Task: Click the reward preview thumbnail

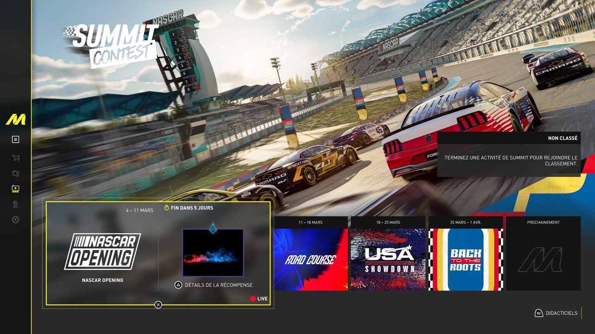Action: pyautogui.click(x=213, y=253)
